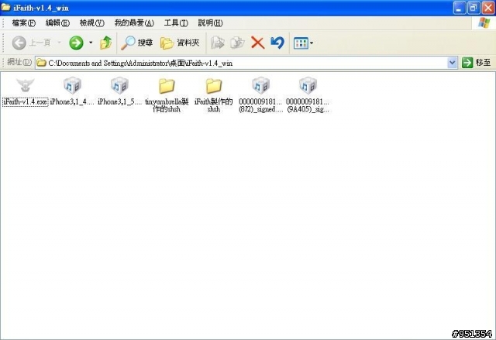
Task: Open the Views dropdown button
Action: pos(303,43)
